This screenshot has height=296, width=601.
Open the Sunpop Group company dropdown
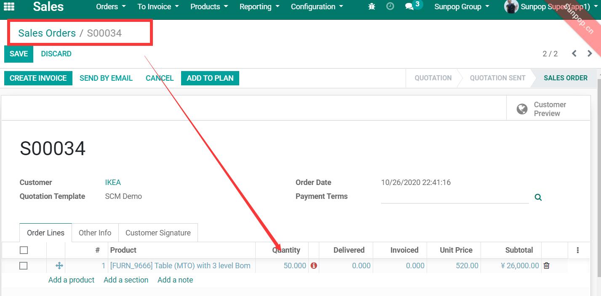tap(462, 7)
